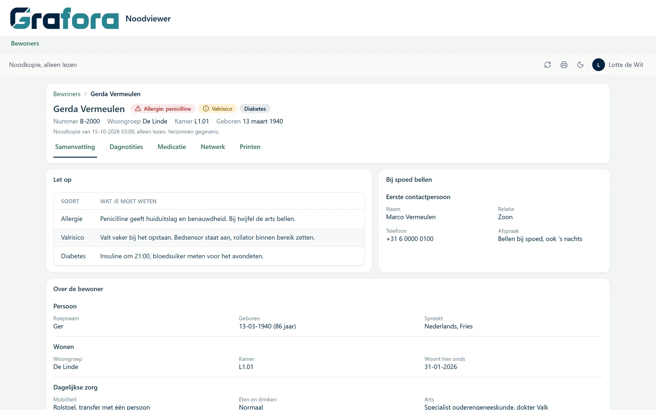Click Woongroep value De Linde in Wonen
Viewport: 656px width, 410px height.
click(66, 367)
